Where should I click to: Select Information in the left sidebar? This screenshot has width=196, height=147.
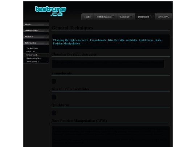[36, 43]
